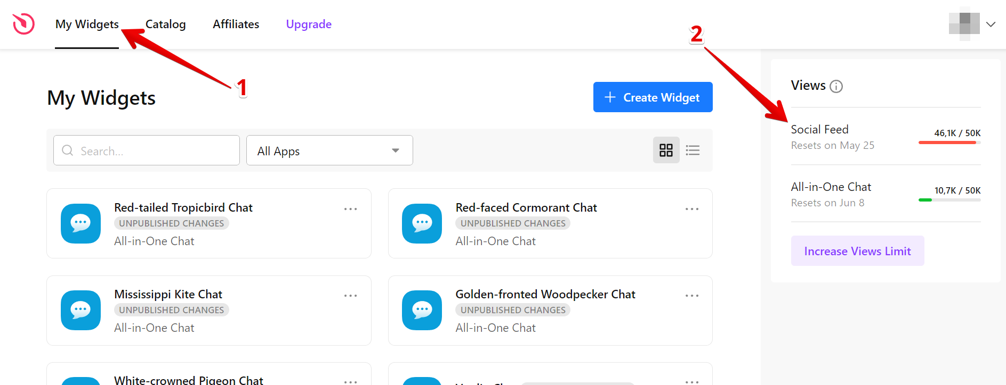Image resolution: width=1006 pixels, height=385 pixels.
Task: Open options menu for Red-tailed Tropicbird Chat
Action: click(x=350, y=209)
